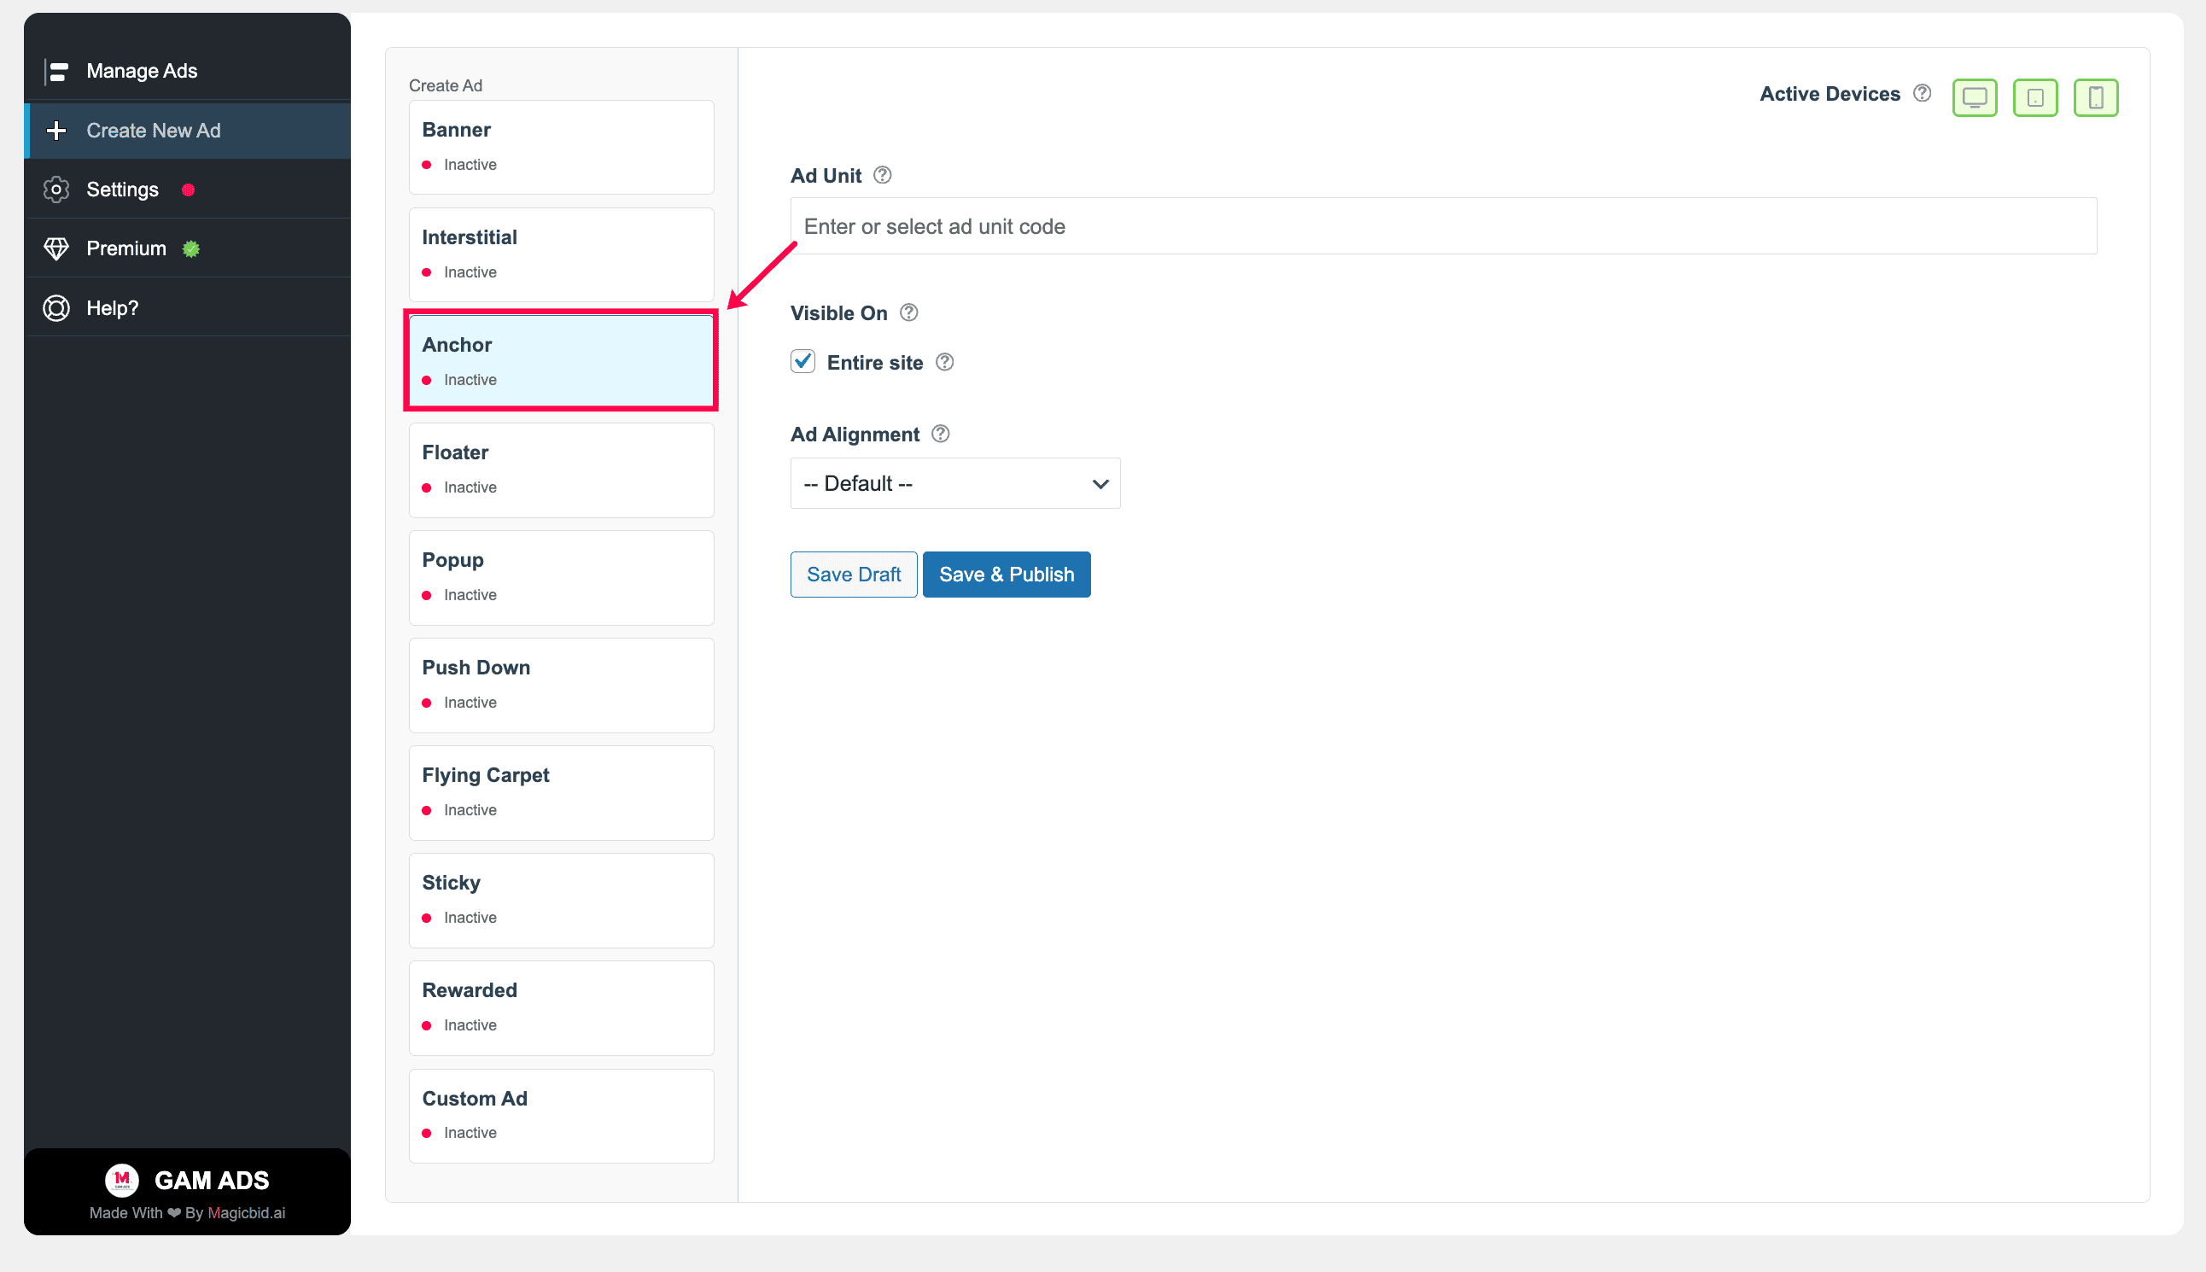Click the Ad Alignment help icon
The height and width of the screenshot is (1272, 2206).
pyautogui.click(x=940, y=434)
